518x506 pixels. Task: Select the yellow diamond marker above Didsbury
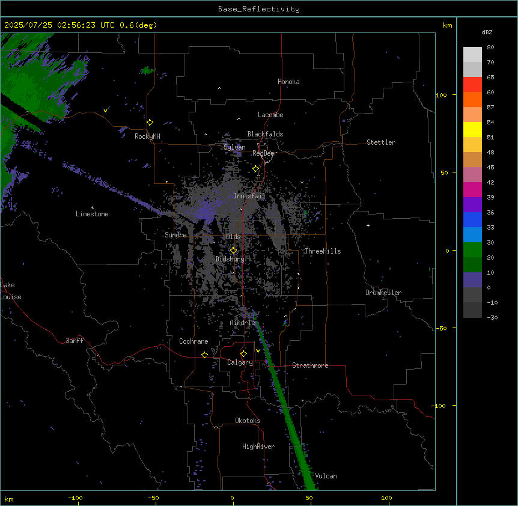tap(234, 251)
